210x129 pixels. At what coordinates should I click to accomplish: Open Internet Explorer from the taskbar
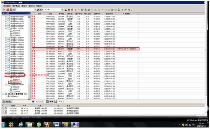21,125
